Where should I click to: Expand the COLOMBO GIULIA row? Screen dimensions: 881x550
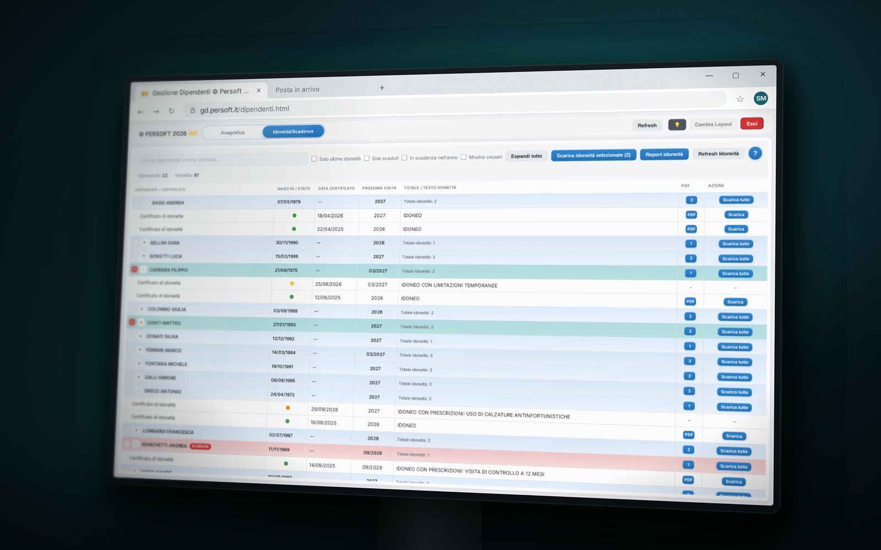pos(142,309)
